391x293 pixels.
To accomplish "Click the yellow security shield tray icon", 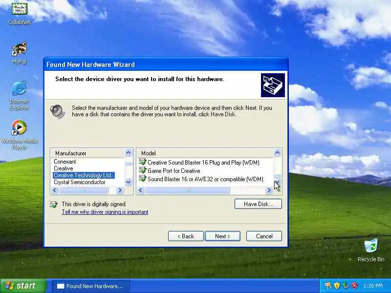I will (x=337, y=286).
